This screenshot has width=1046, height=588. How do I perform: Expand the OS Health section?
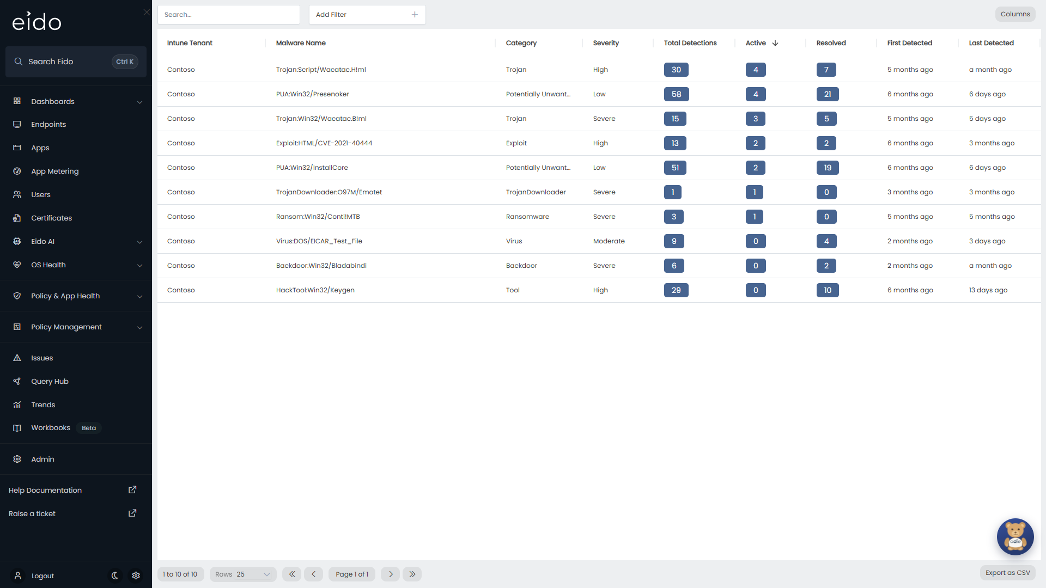[76, 265]
